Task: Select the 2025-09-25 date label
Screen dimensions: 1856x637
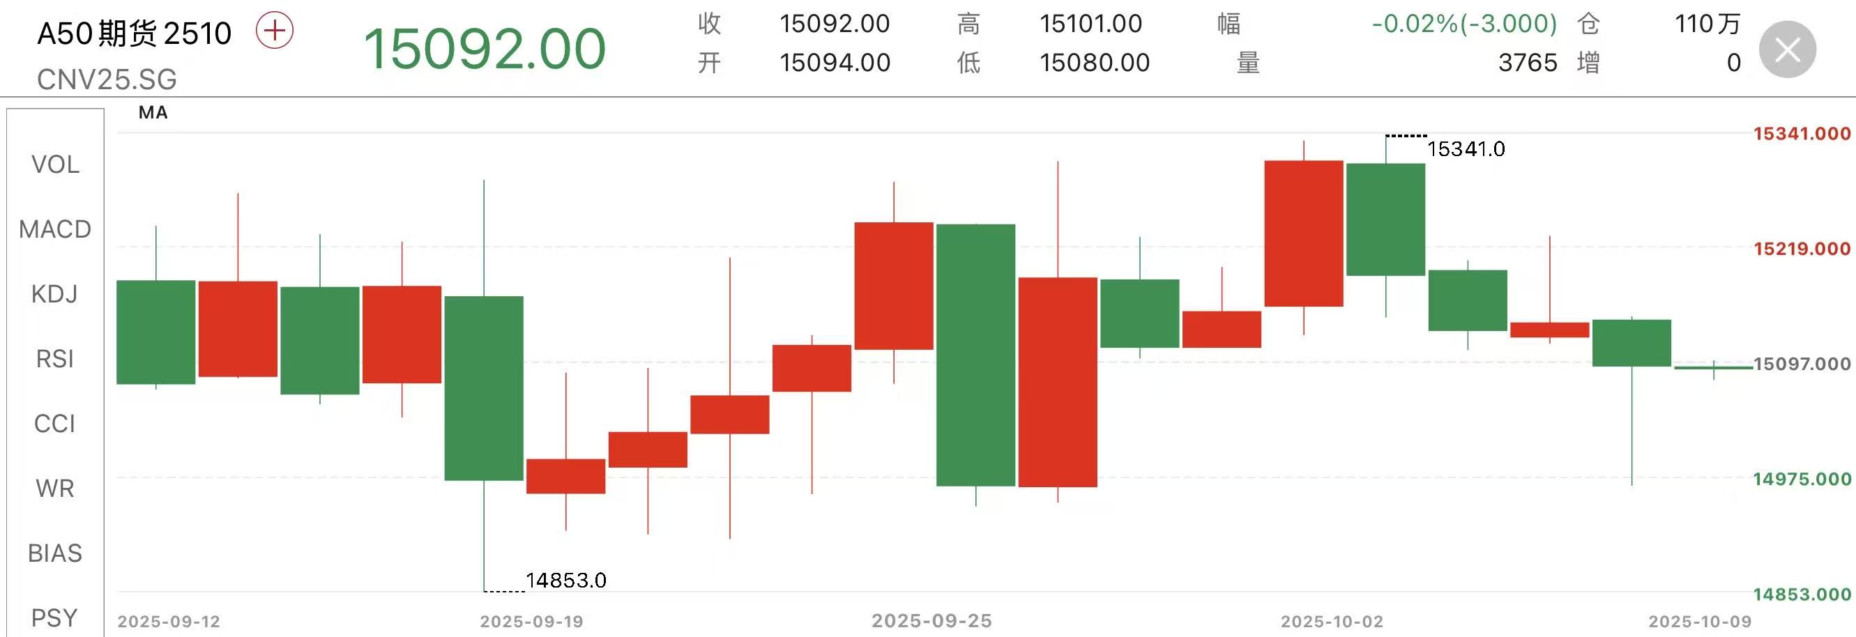Action: [931, 621]
